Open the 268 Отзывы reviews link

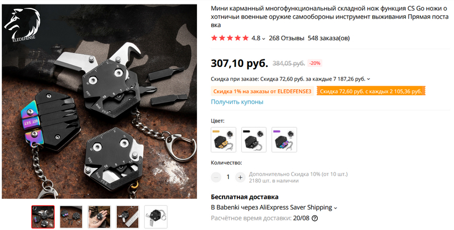click(x=287, y=38)
